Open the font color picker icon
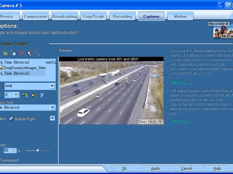233x174 pixels. point(25,95)
